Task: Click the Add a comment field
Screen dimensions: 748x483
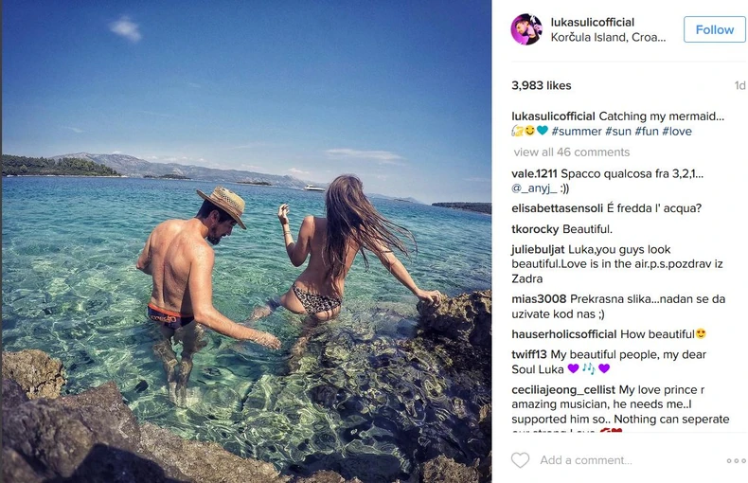Action: (586, 460)
